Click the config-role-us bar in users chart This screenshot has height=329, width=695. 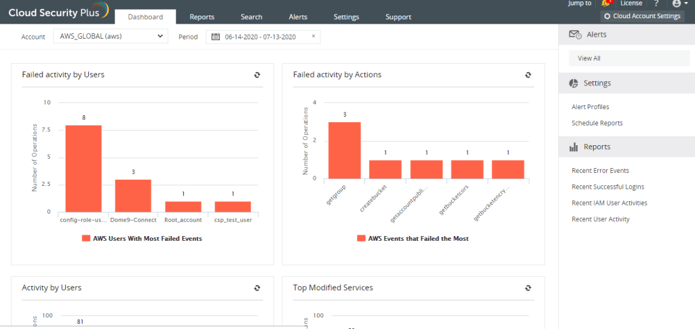click(x=83, y=168)
